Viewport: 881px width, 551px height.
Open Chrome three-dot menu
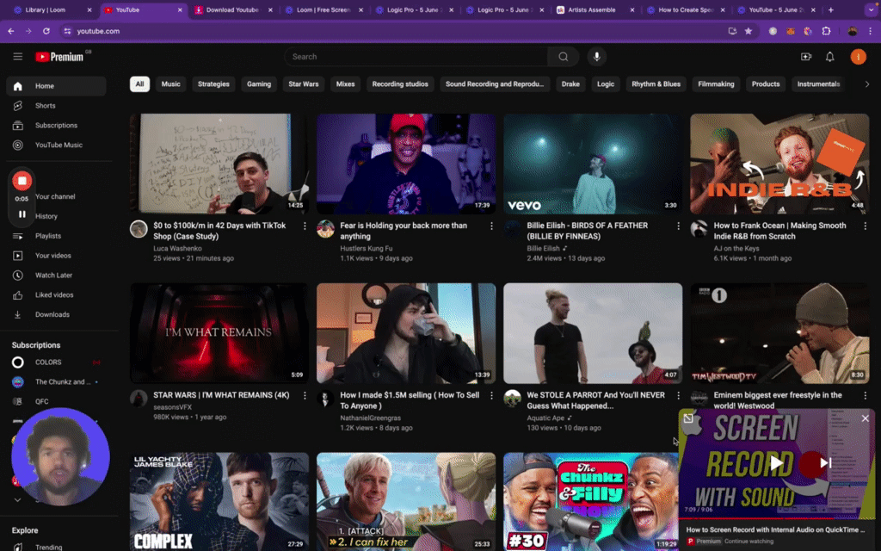pyautogui.click(x=871, y=32)
